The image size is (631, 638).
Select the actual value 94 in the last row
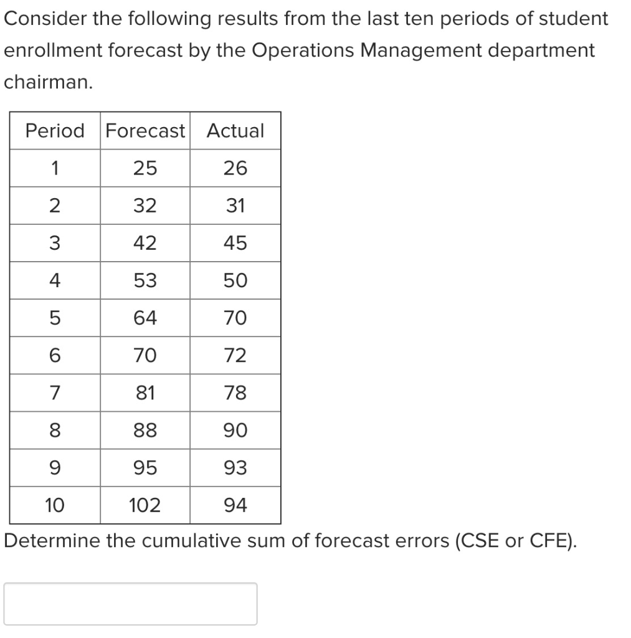point(235,505)
